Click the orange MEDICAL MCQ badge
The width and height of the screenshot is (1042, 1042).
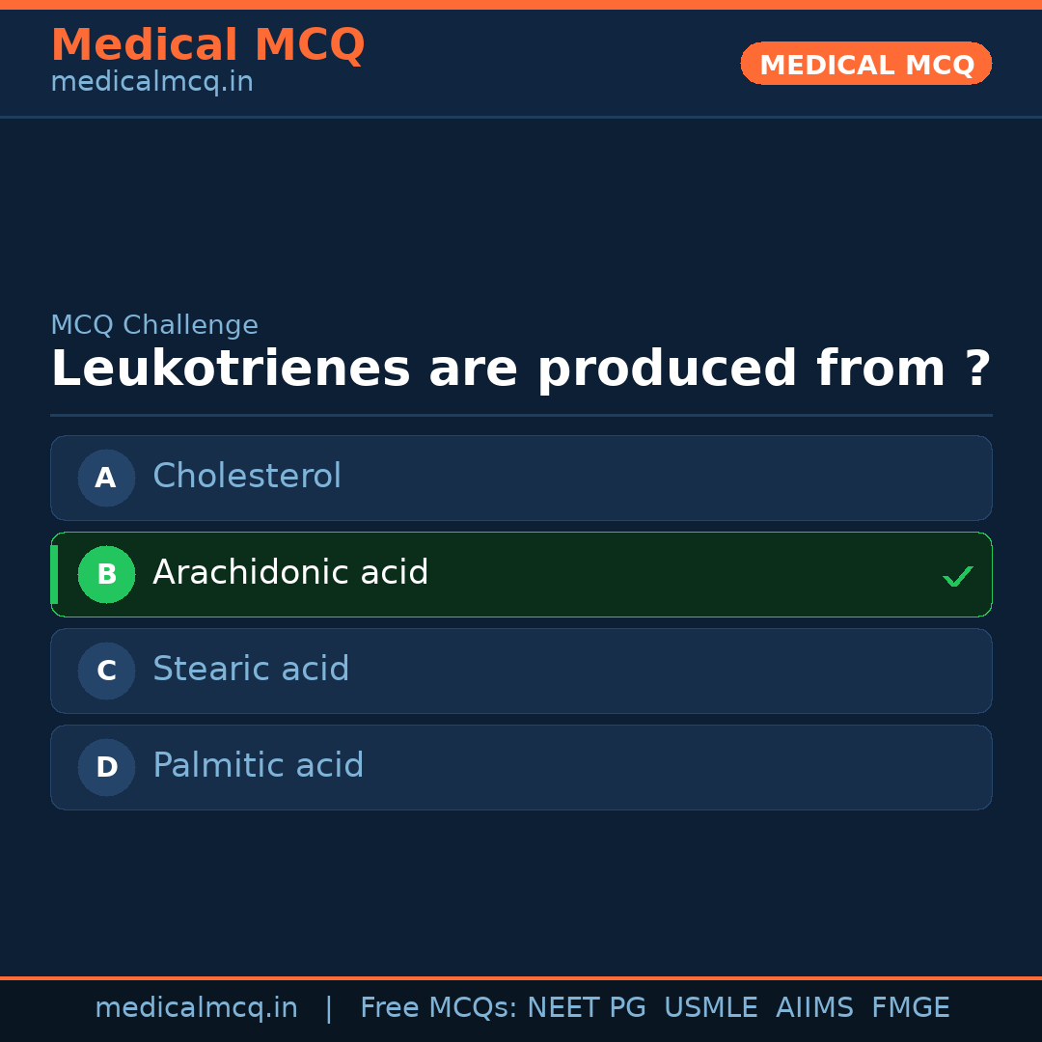click(865, 65)
